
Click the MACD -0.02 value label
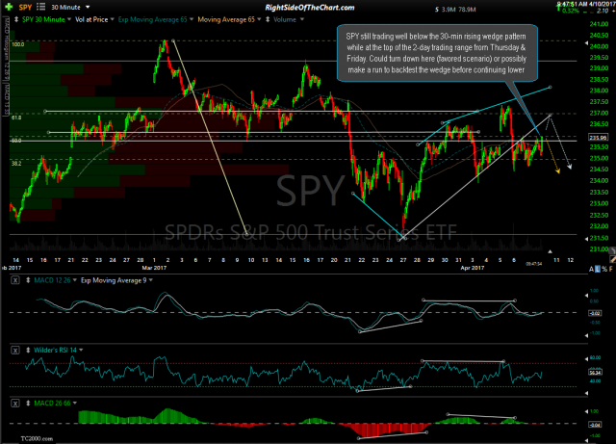(x=594, y=313)
